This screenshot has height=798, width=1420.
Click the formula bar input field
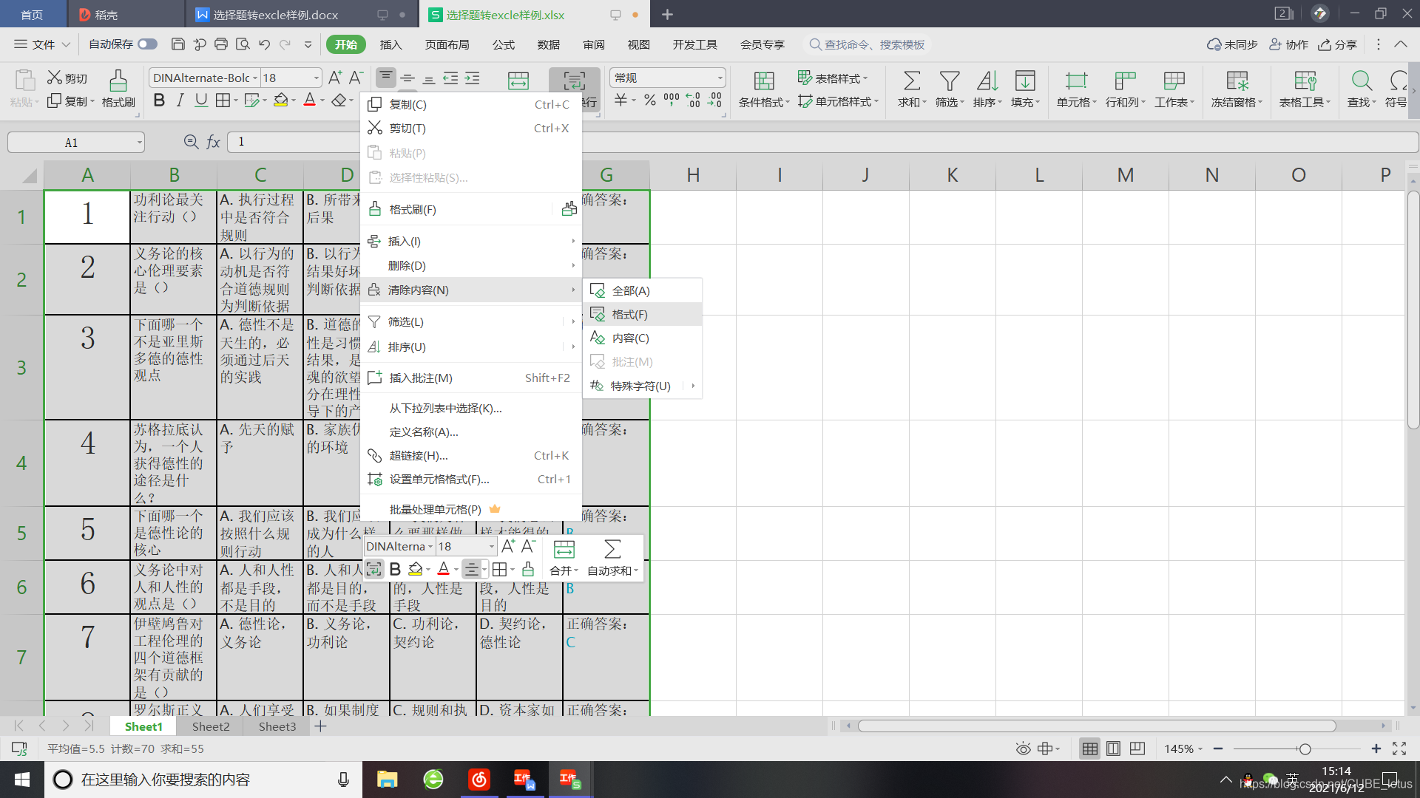[821, 142]
